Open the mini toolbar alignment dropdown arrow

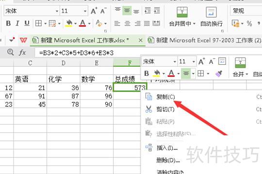click(x=193, y=73)
